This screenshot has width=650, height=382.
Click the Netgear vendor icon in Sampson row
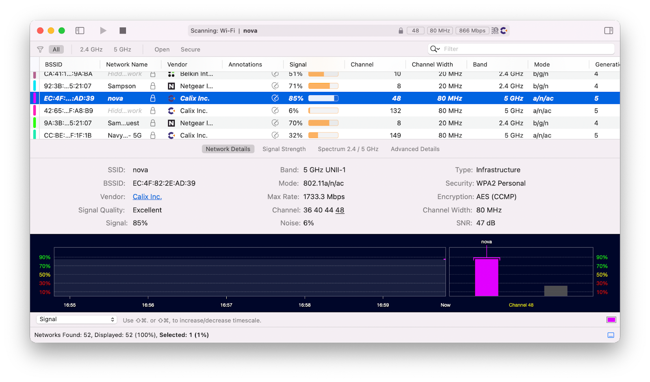[171, 86]
